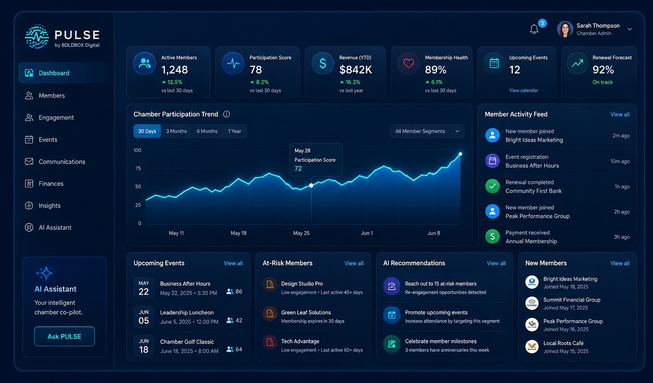Click the Renewal completed checkmark icon
653x383 pixels.
[492, 186]
